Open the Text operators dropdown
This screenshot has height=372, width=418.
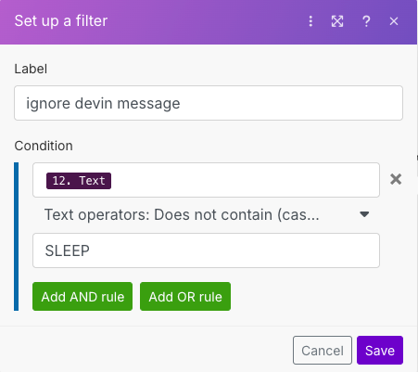point(206,214)
